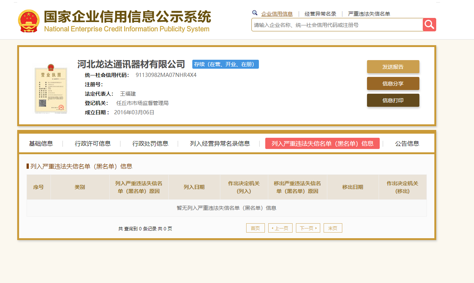This screenshot has height=283, width=474.
Task: Switch to the 公告信息 tab
Action: point(407,143)
